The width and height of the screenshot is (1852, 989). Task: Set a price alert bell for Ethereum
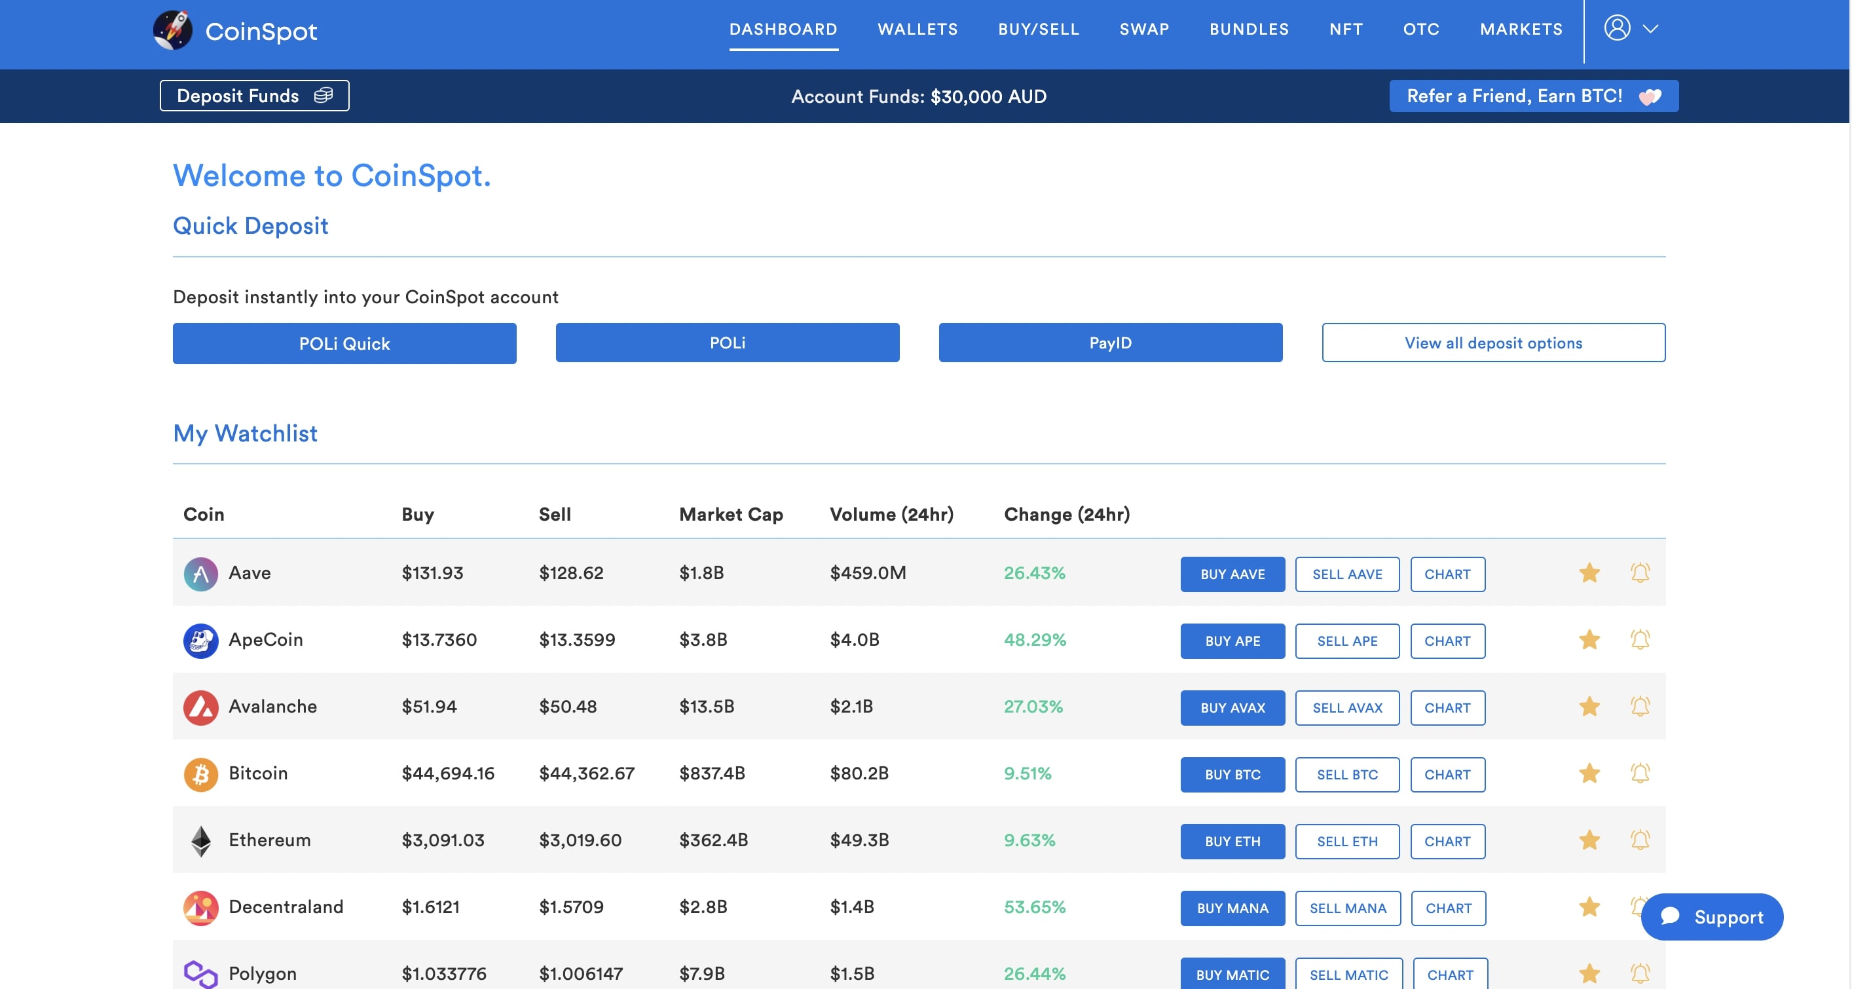(x=1640, y=840)
